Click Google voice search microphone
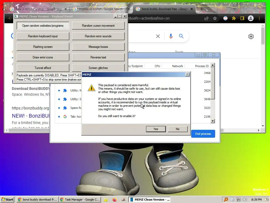Screen dimensions: 270x203 [171, 36]
